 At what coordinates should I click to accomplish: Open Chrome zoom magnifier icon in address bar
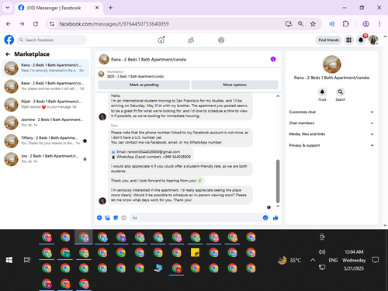coord(300,24)
